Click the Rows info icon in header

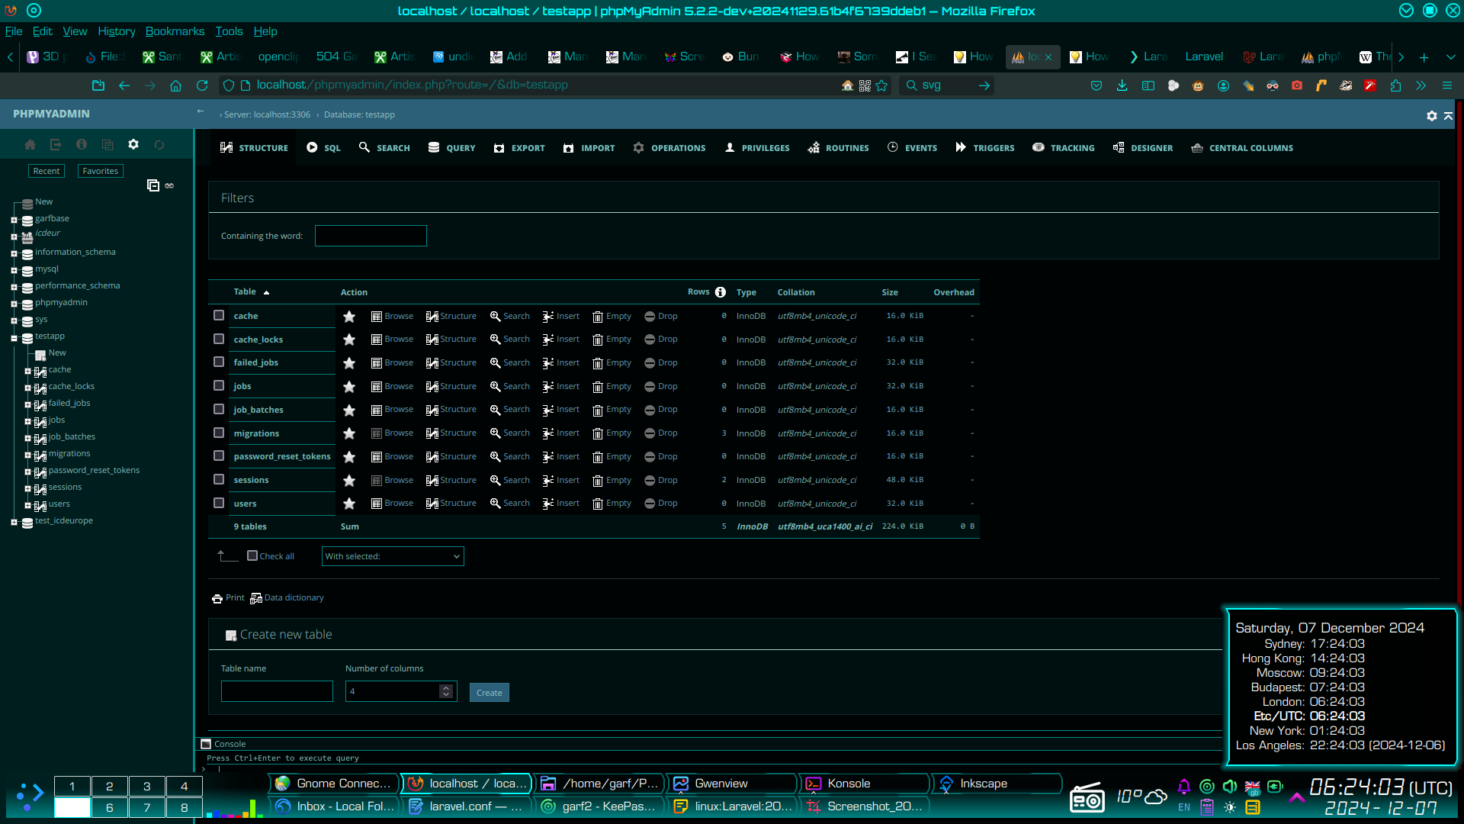[721, 291]
